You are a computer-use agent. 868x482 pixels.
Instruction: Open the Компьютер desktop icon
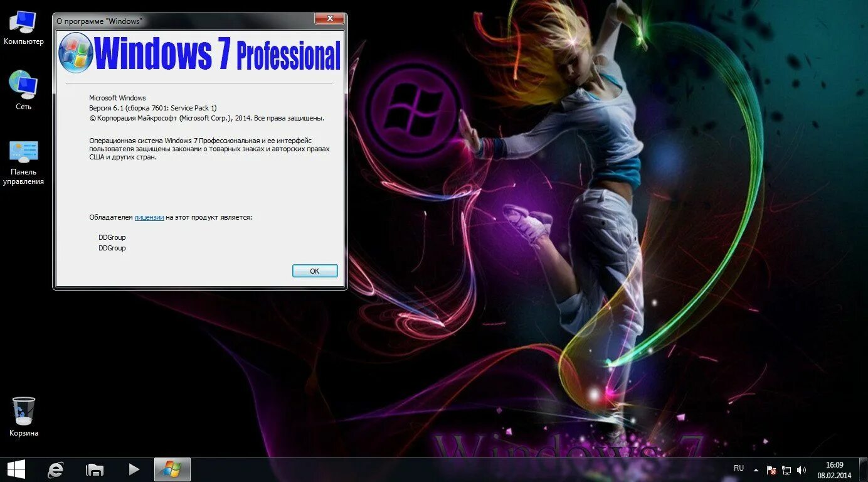(23, 28)
